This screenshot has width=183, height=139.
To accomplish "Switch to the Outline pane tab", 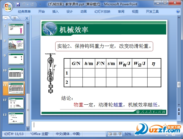I will click(15, 18).
